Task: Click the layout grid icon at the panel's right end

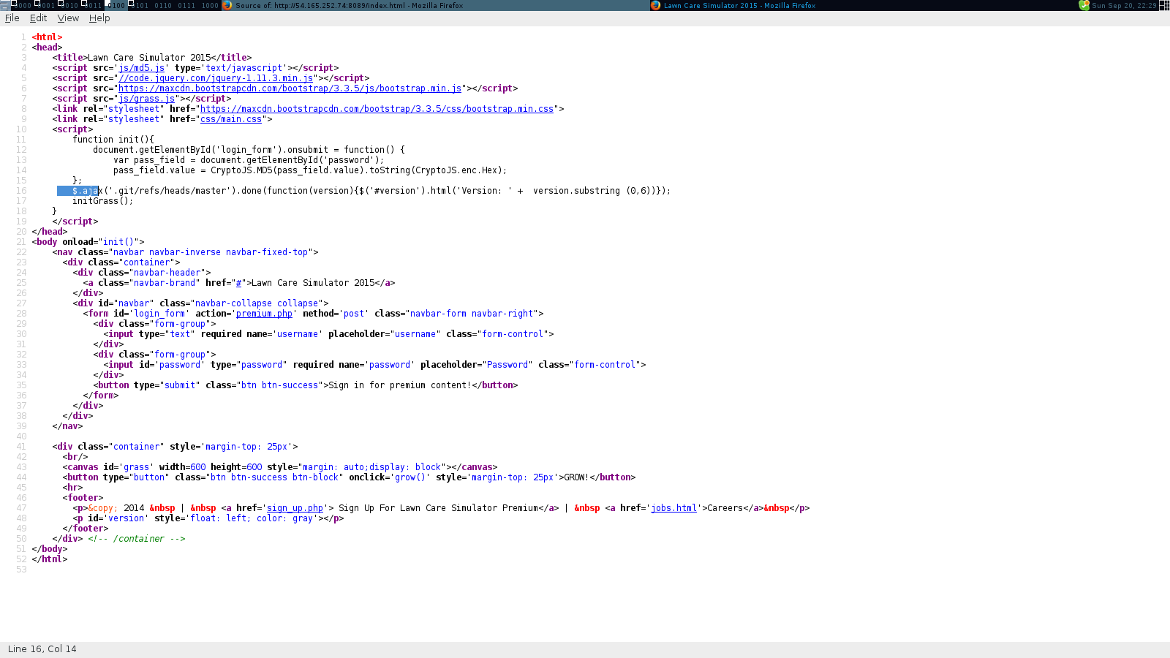Action: pos(1164,5)
